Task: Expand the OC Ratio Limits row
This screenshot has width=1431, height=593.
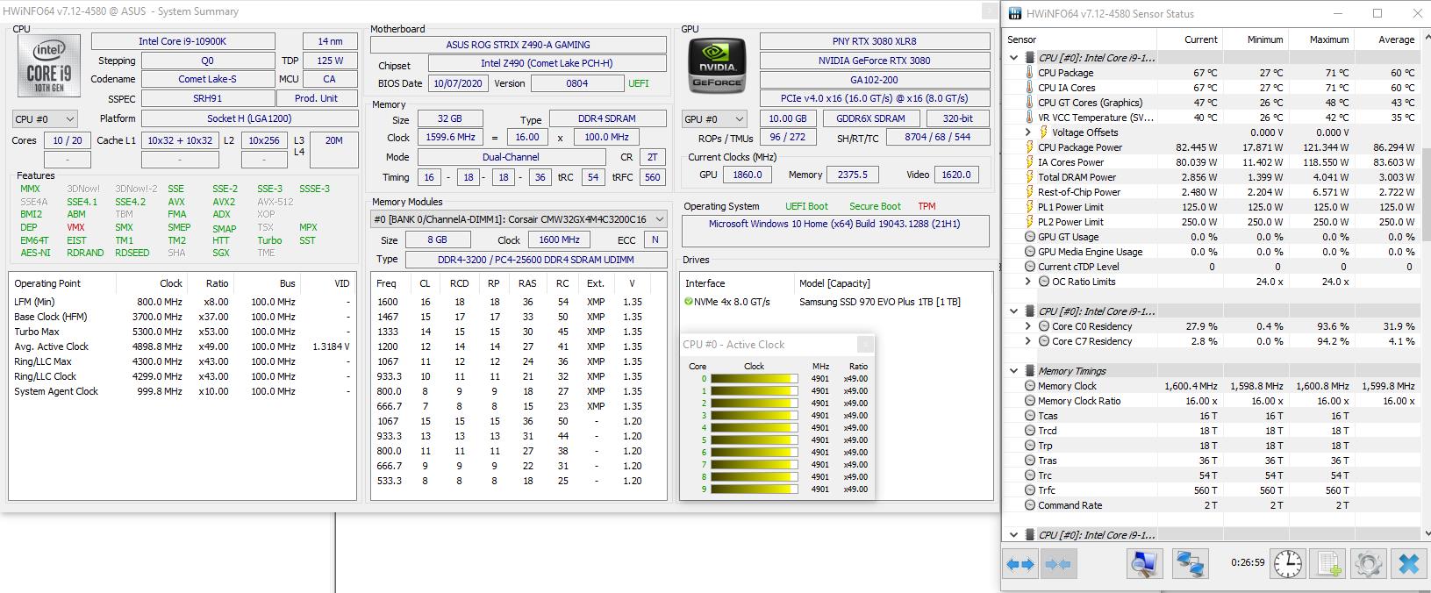Action: 1028,282
